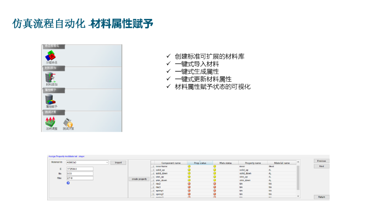Viewport: 378px width, 213px height.
Task: Select the 'rbe2' component row
Action: coord(224,184)
